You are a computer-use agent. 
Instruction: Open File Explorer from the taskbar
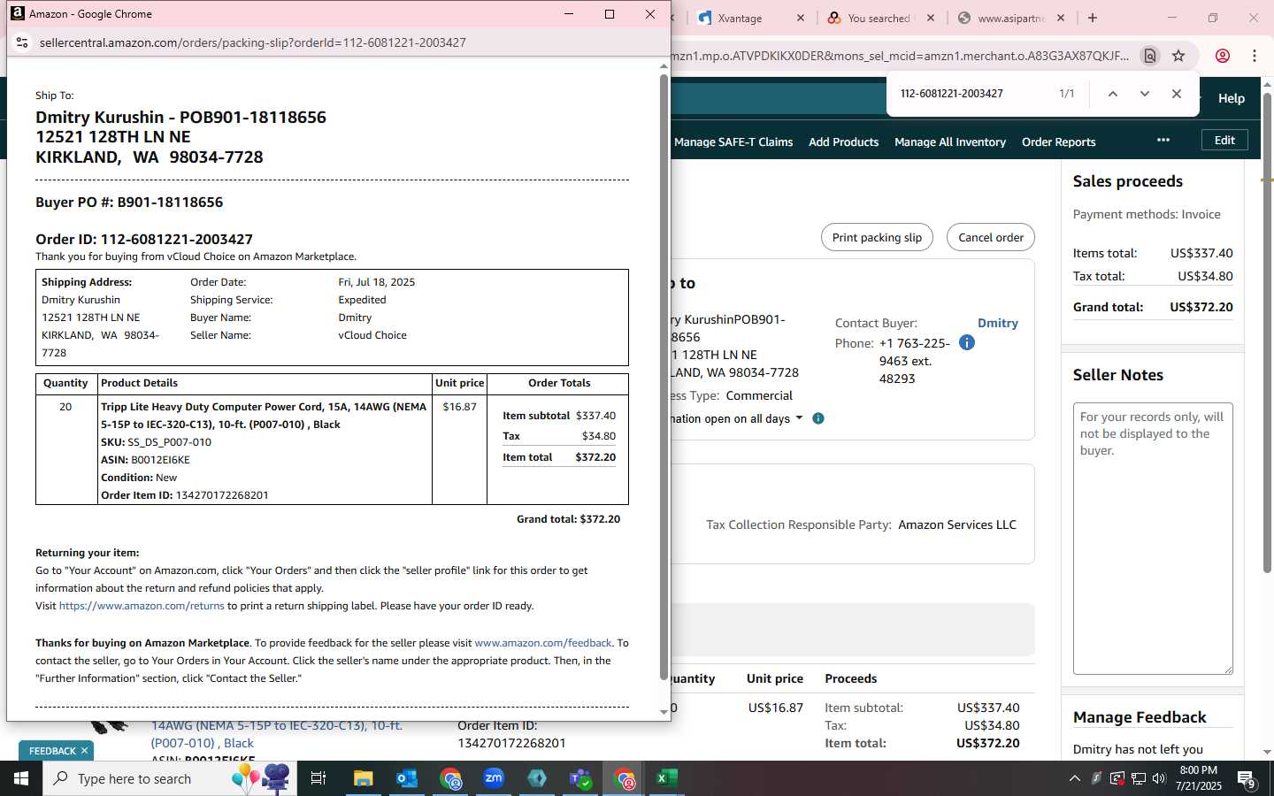pyautogui.click(x=364, y=778)
